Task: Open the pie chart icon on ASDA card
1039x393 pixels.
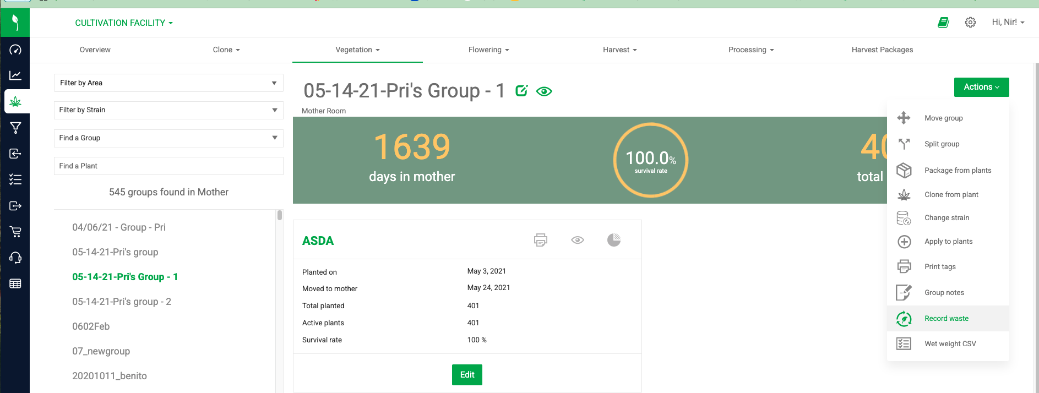Action: coord(613,240)
